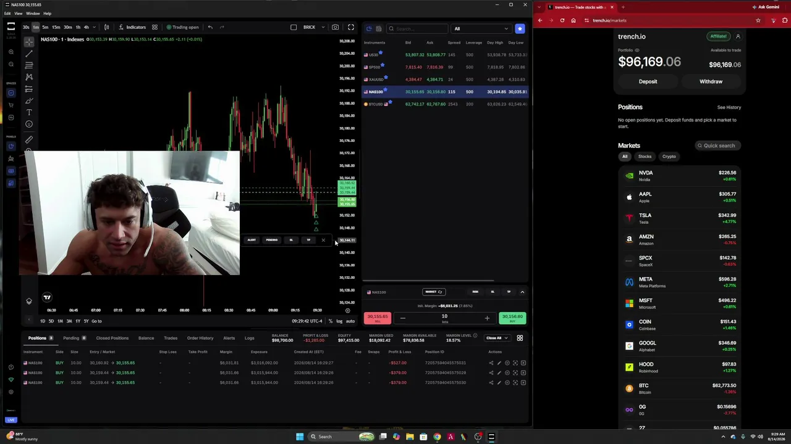Viewport: 791px width, 444px height.
Task: Open the account profile icon on trench.io
Action: tap(738, 36)
